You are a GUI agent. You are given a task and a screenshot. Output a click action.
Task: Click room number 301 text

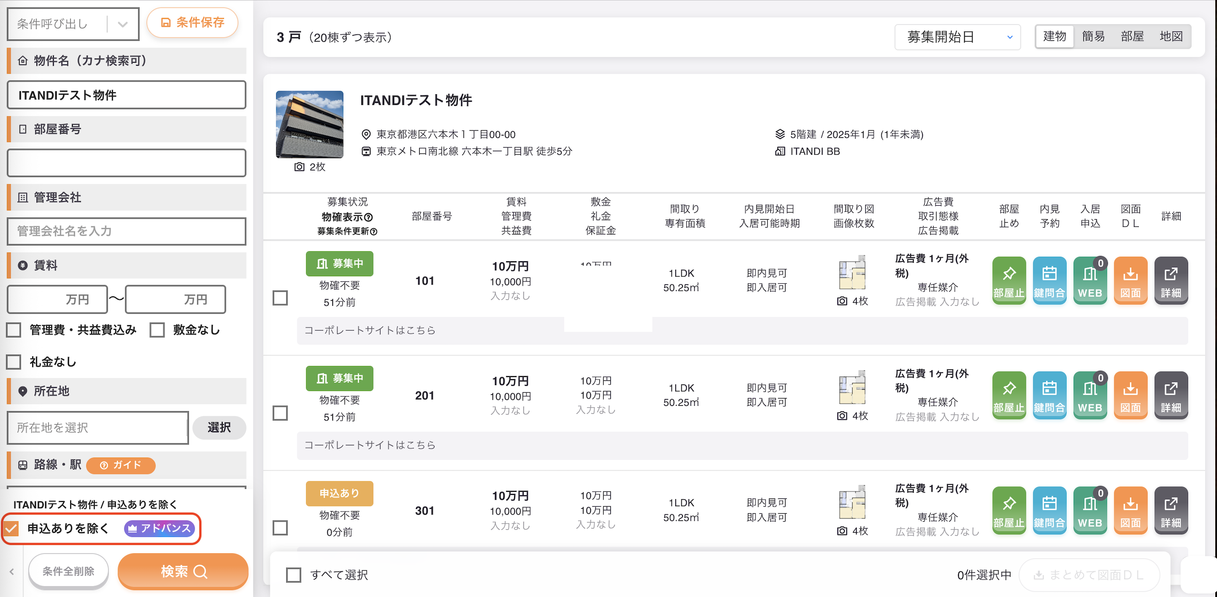coord(424,511)
